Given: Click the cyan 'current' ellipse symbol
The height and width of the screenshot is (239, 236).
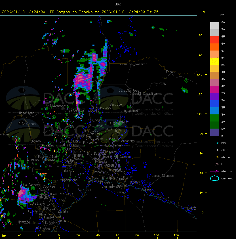Looking at the screenshot, I should pos(214,178).
